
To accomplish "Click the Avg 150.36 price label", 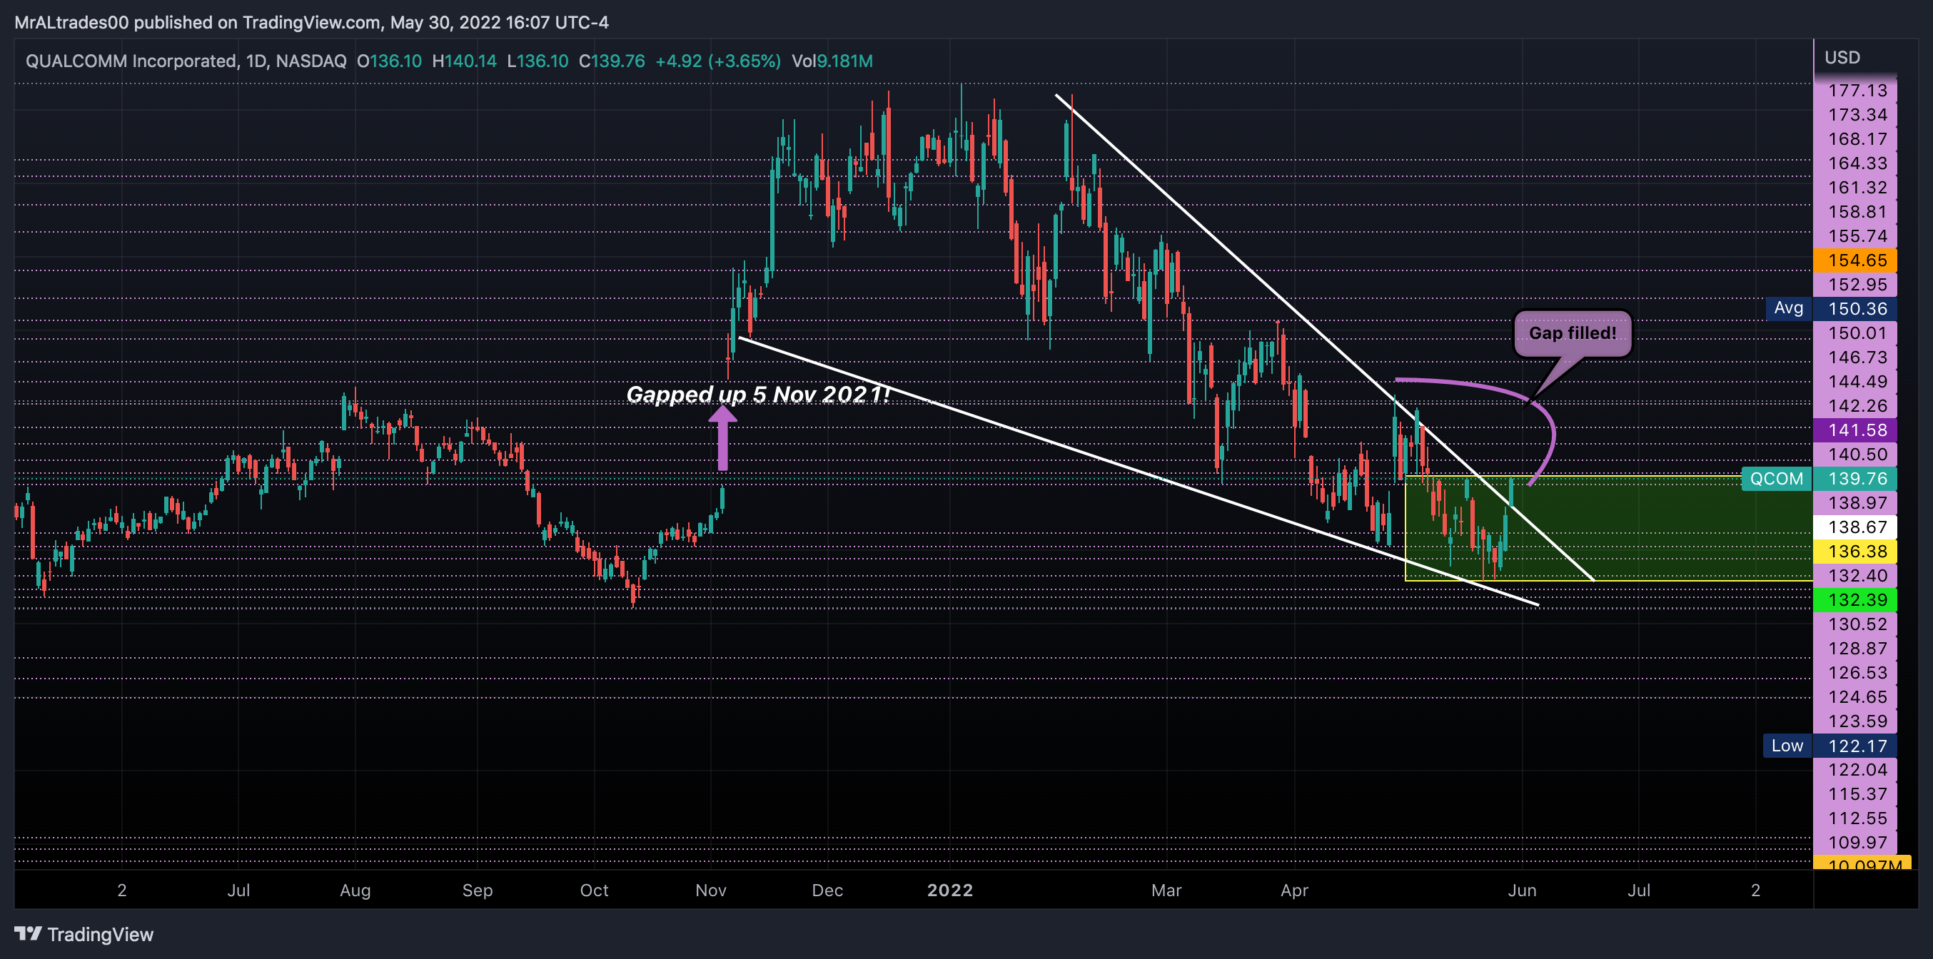I will [x=1831, y=308].
